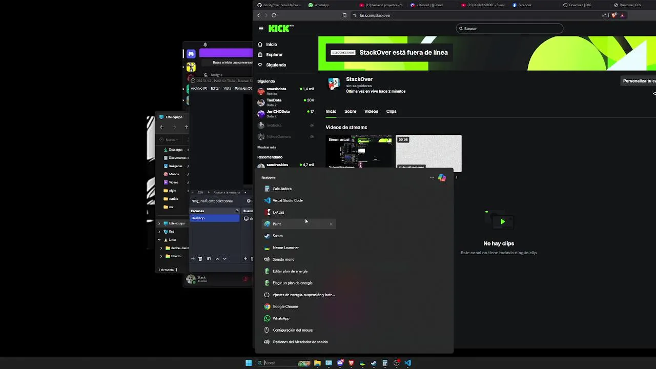Open Sonido mono setting
Image resolution: width=656 pixels, height=369 pixels.
[x=299, y=259]
